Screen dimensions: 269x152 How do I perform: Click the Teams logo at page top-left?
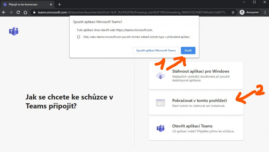click(14, 31)
